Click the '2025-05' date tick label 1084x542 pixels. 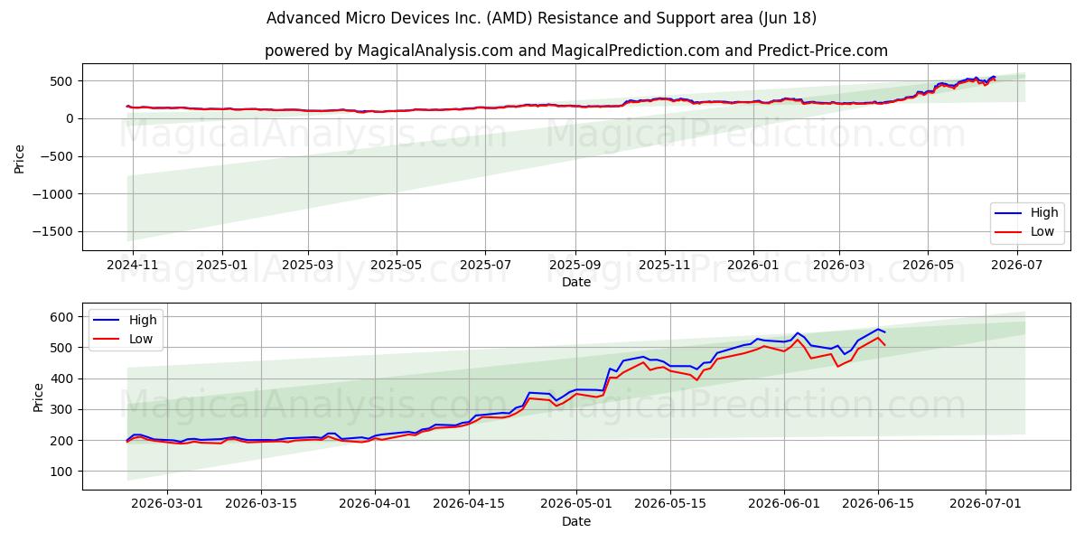point(397,265)
